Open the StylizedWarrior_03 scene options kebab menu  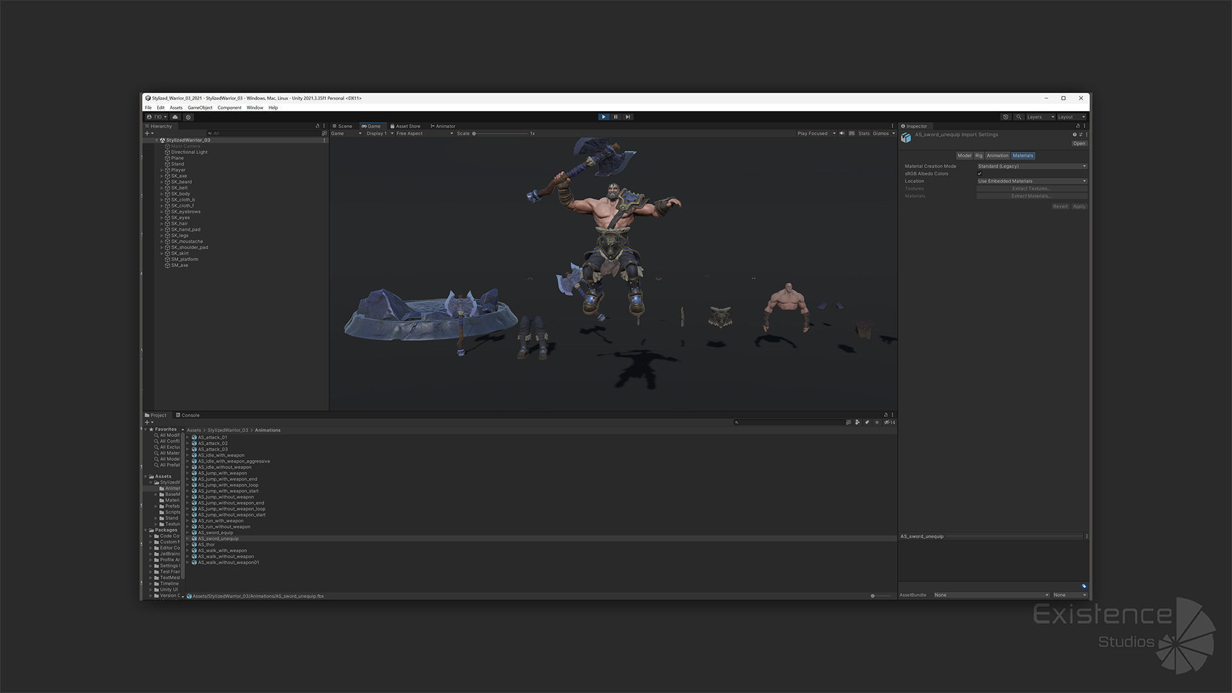324,140
